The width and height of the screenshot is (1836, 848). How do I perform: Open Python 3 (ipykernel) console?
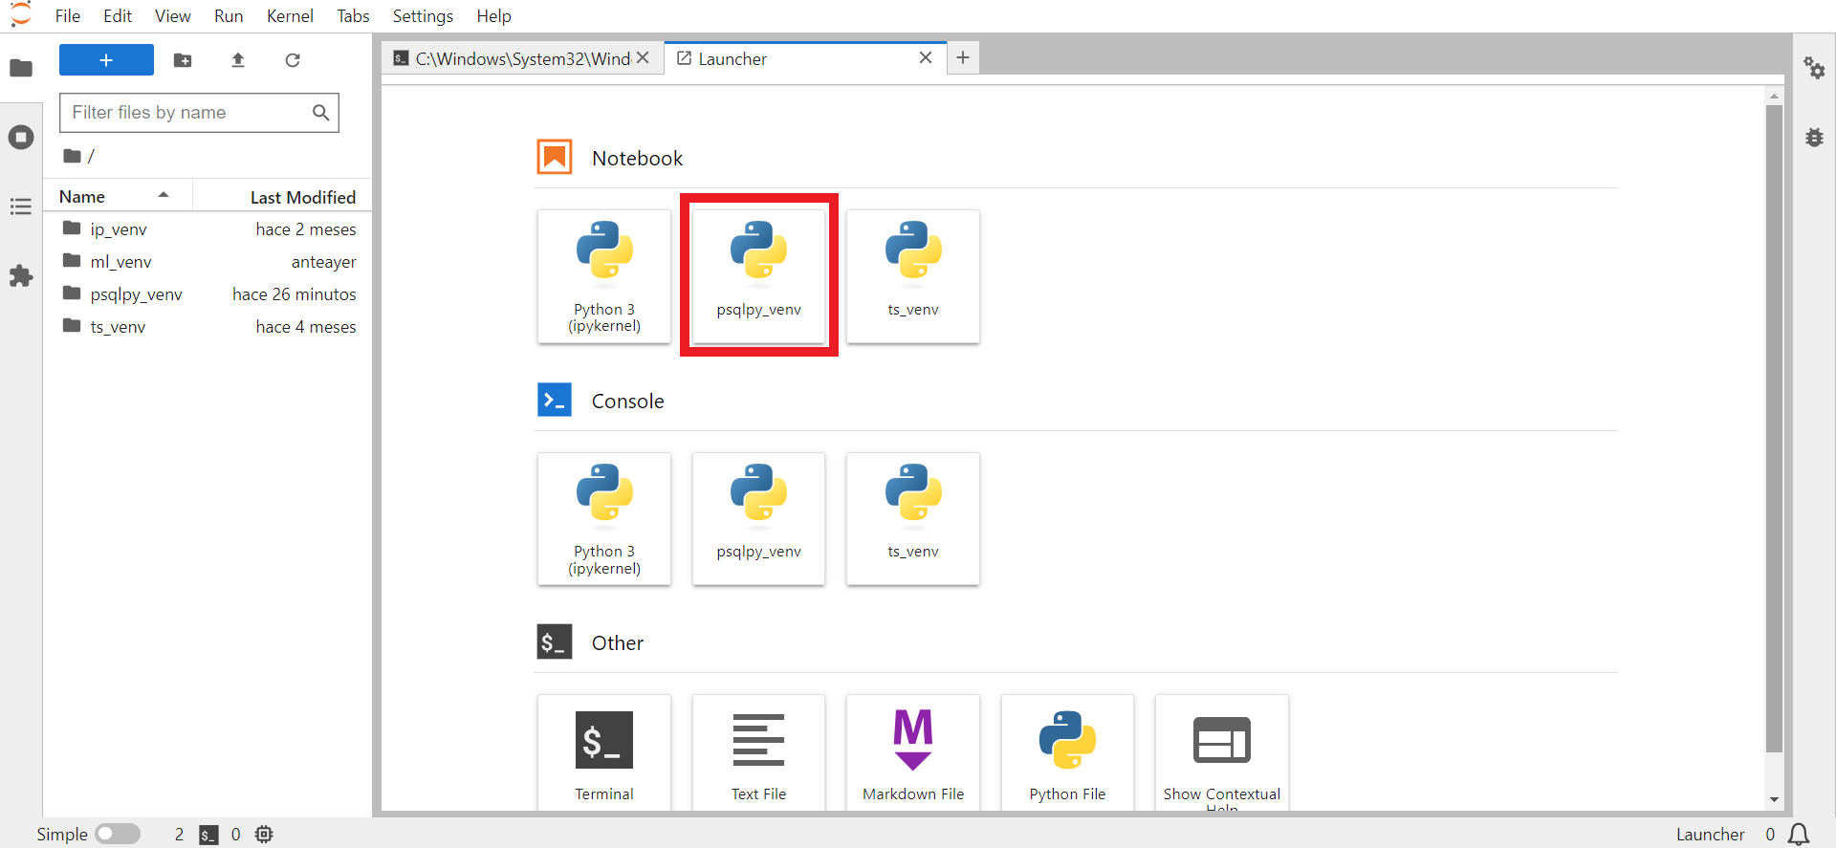coord(604,518)
